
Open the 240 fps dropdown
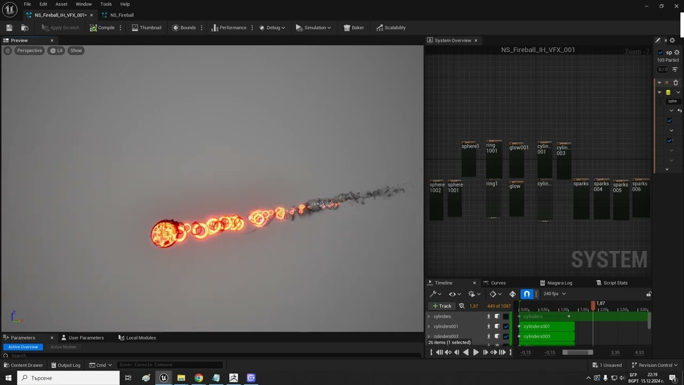point(554,294)
